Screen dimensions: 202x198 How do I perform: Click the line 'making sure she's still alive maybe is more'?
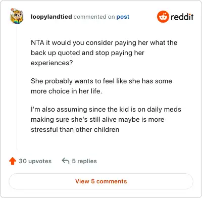pyautogui.click(x=97, y=119)
